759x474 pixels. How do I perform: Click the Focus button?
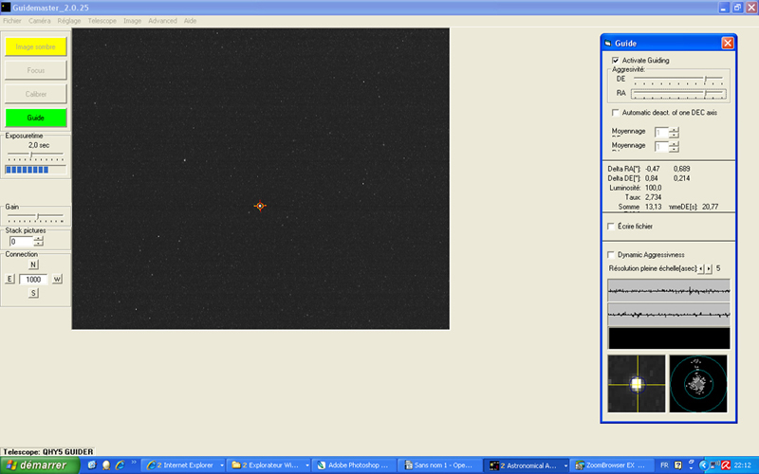(x=36, y=70)
